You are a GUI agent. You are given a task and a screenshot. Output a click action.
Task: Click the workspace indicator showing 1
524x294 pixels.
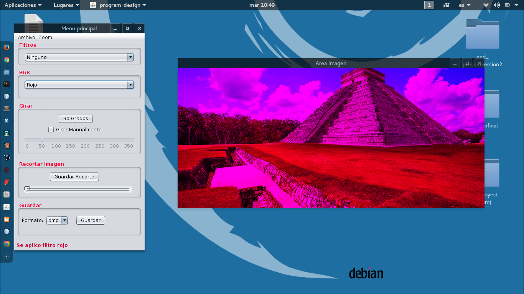(429, 5)
